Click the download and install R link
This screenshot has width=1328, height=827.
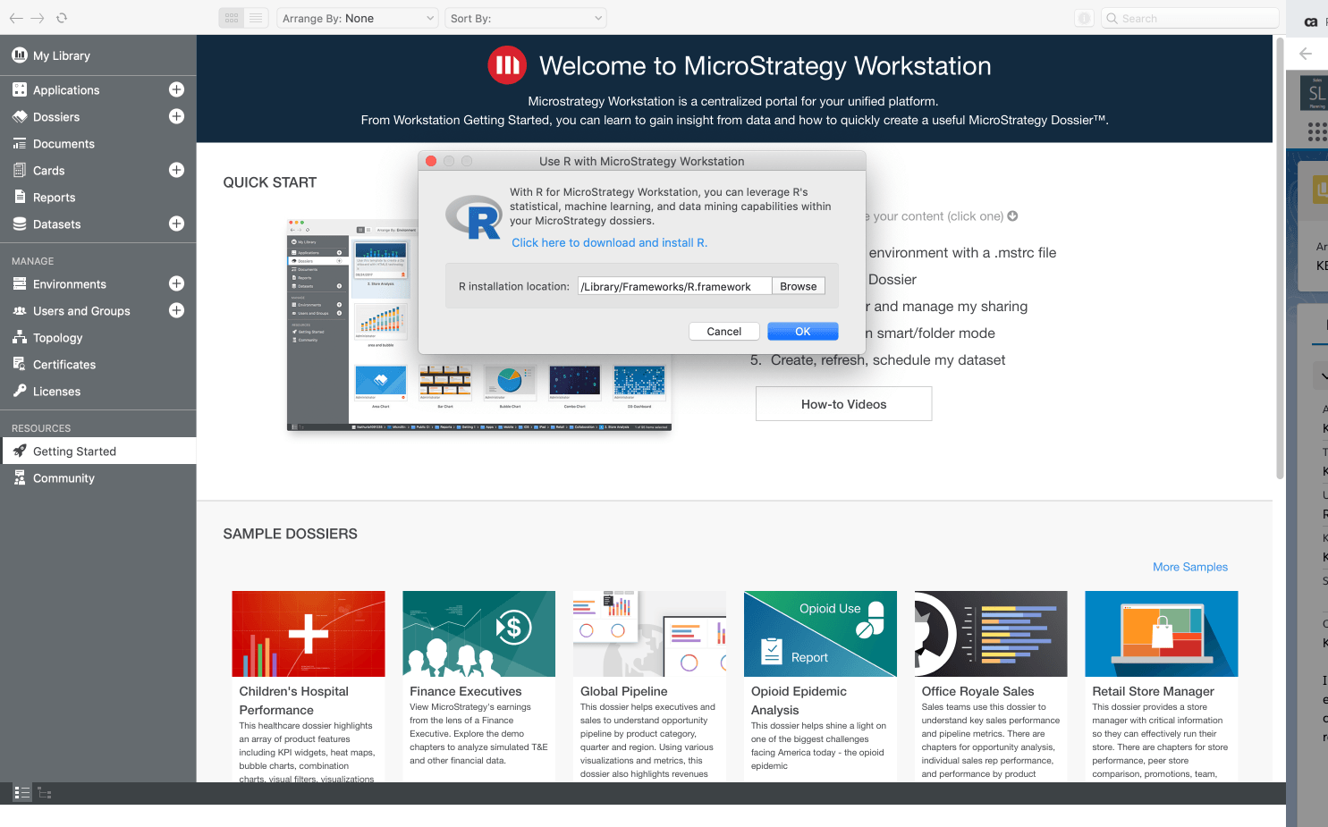(x=610, y=243)
